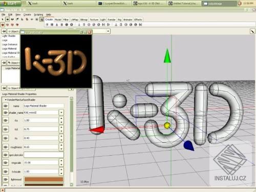This screenshot has height=192, width=256.
Task: Click the connection plug icon beside roughness
Action: tap(6, 147)
